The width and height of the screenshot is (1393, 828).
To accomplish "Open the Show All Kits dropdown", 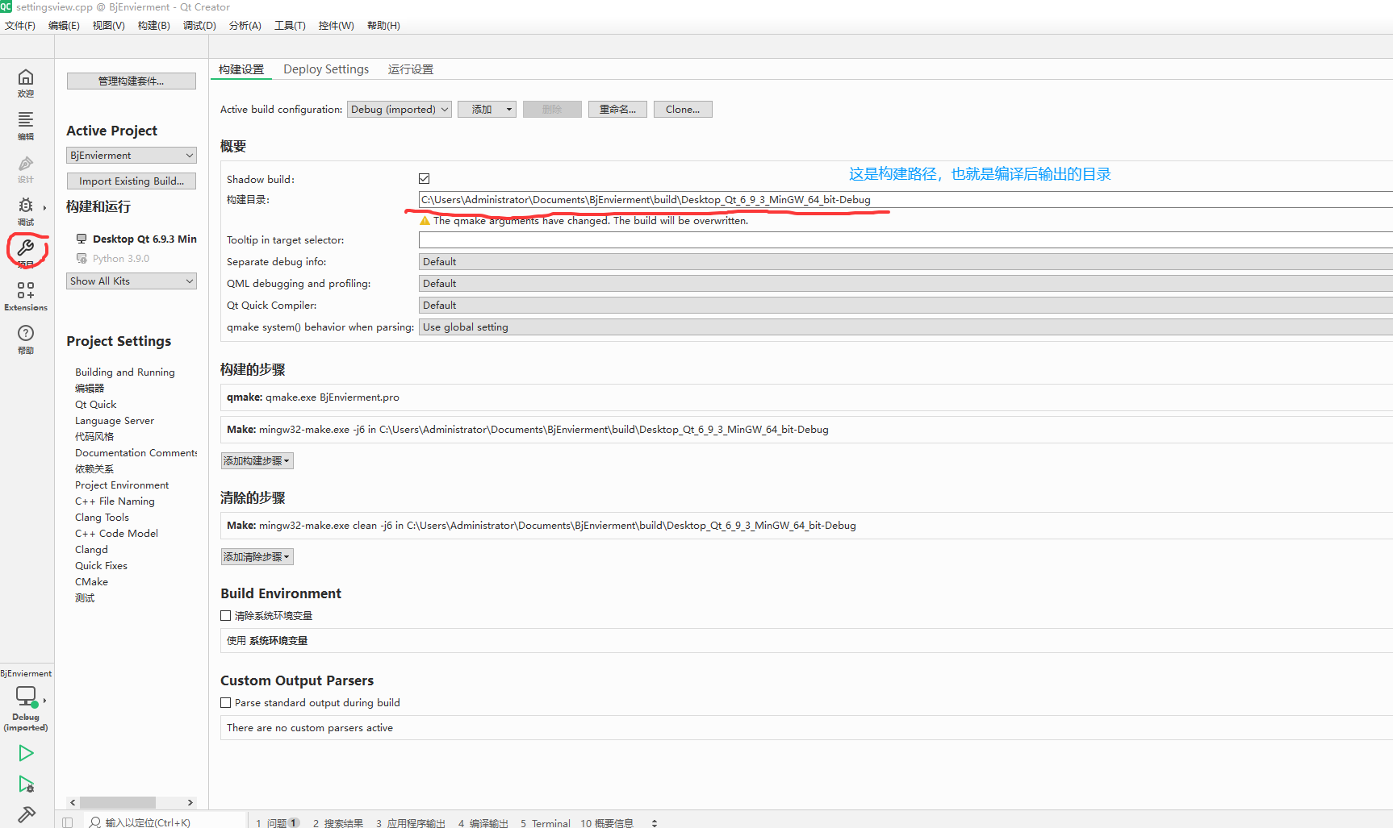I will click(132, 281).
